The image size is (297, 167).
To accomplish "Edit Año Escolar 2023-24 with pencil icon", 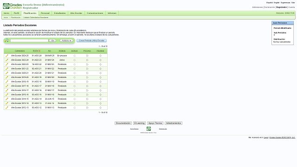I will tap(7, 60).
